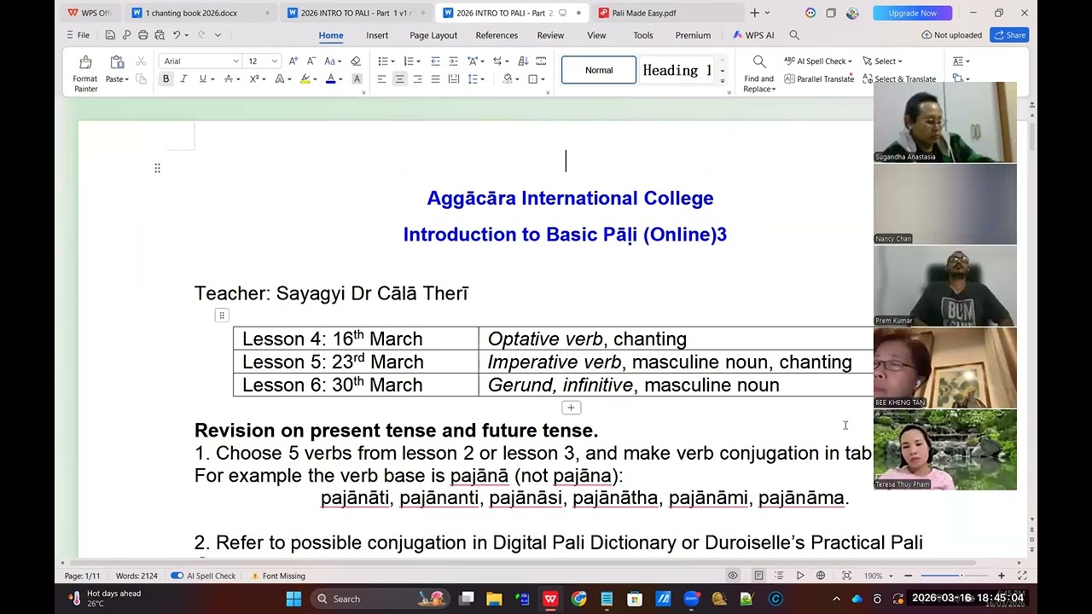Toggle AI Spell Check switch in status bar
The width and height of the screenshot is (1092, 614).
(177, 576)
